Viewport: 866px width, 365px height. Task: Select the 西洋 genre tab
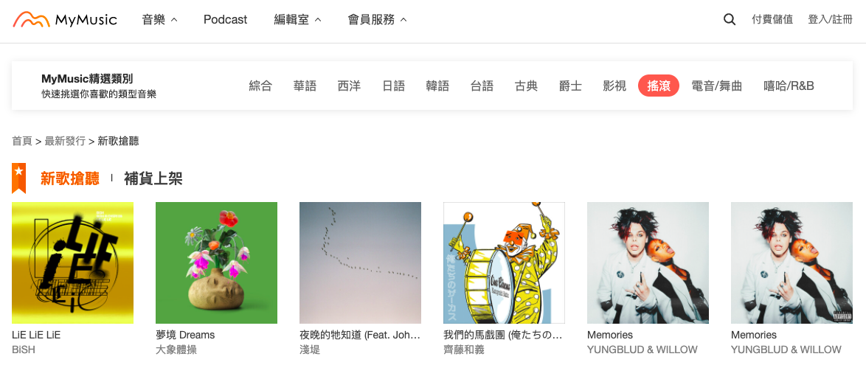(349, 86)
